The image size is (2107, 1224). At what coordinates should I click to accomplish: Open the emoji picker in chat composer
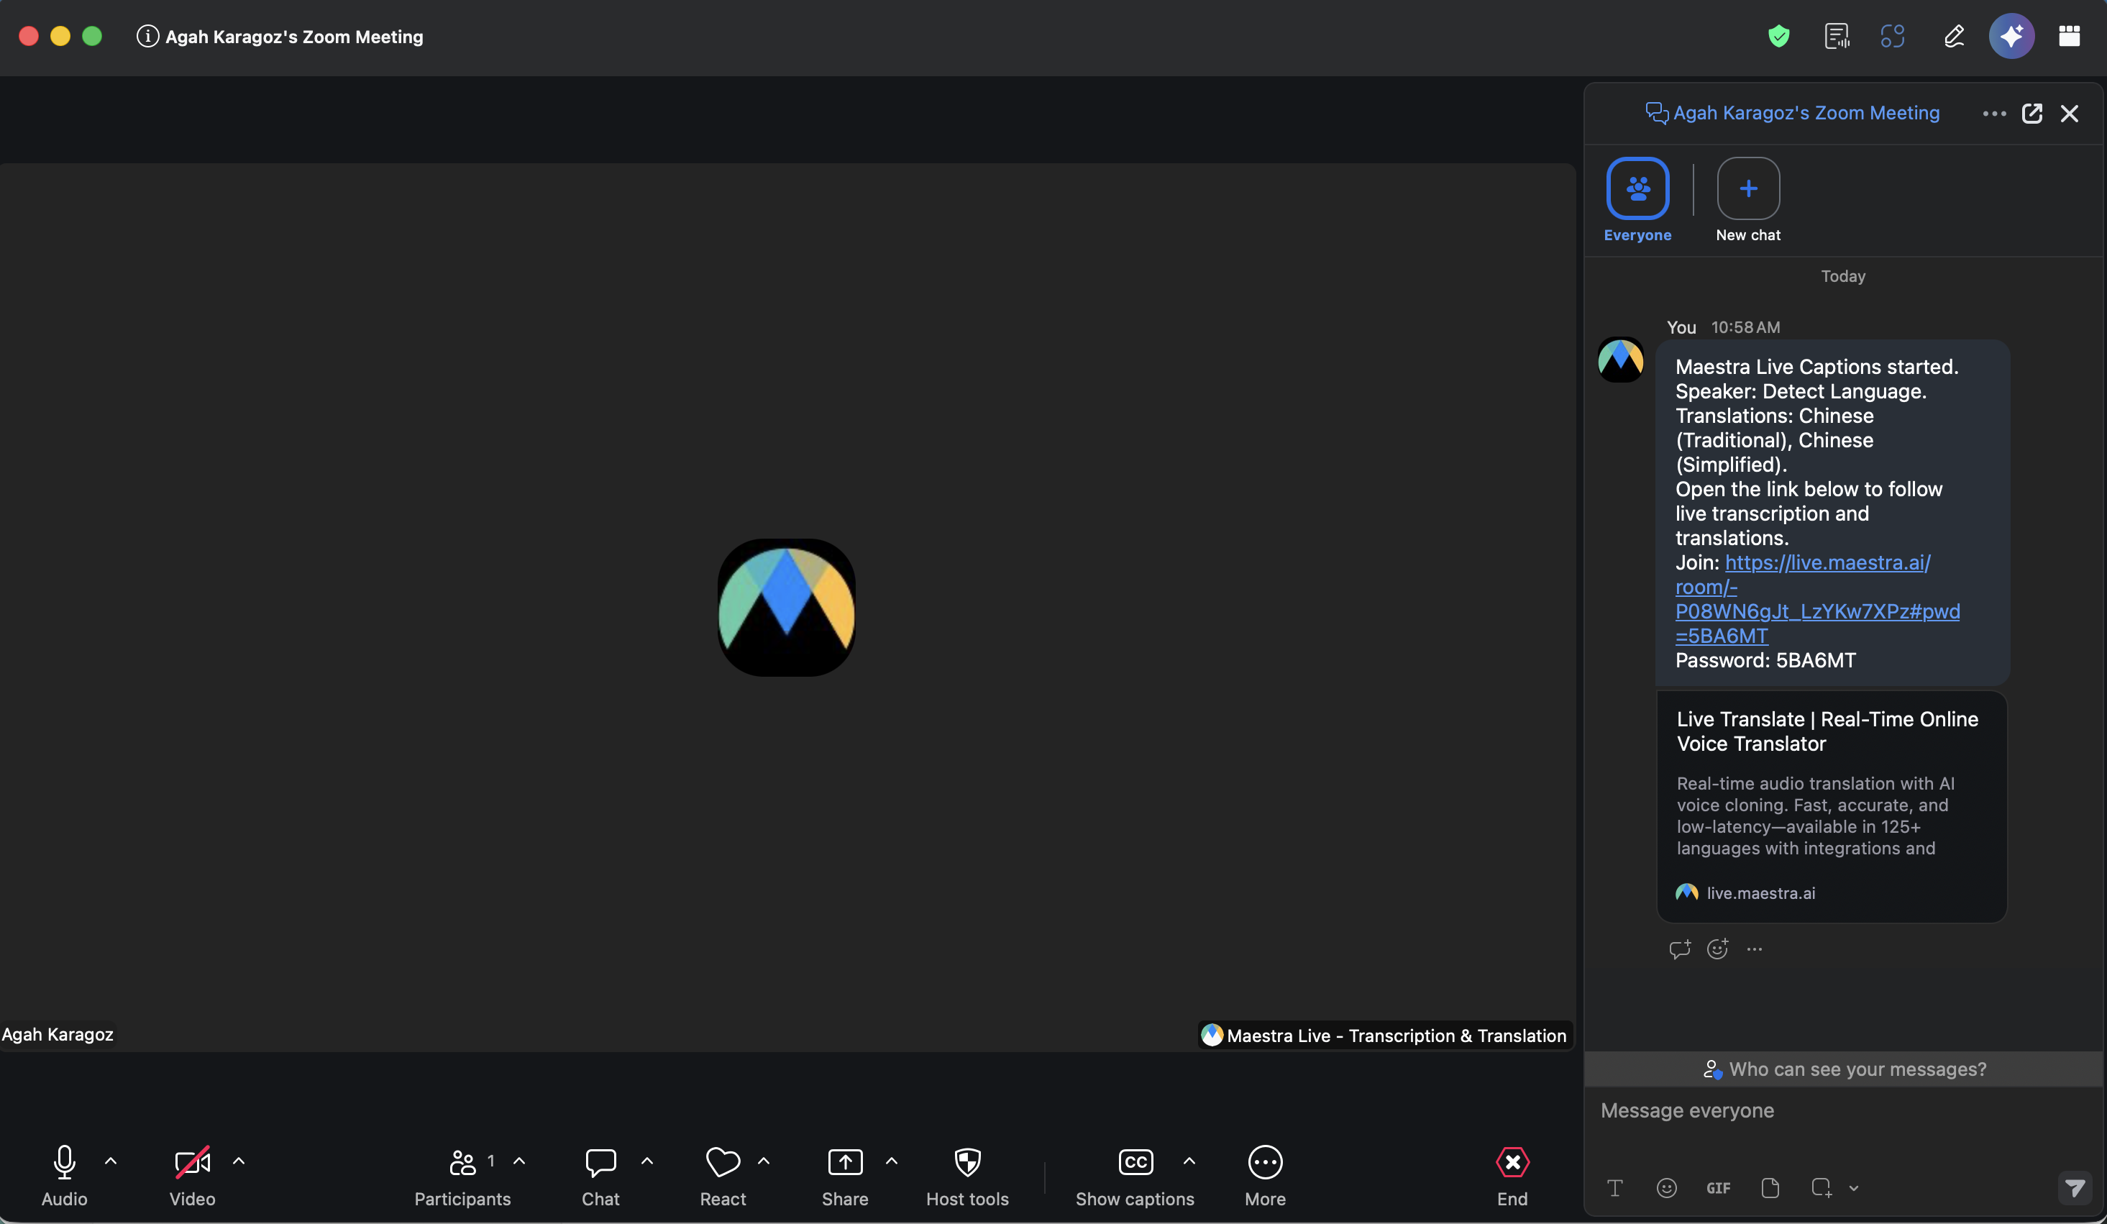[x=1665, y=1187]
